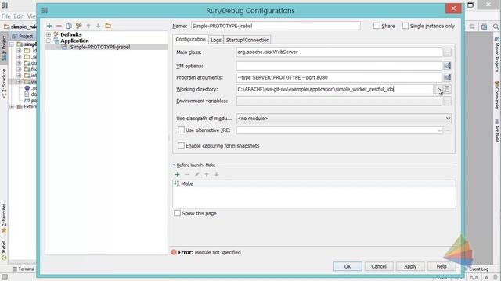501x281 pixels.
Task: Toggle Show this page checkbox
Action: [x=178, y=213]
